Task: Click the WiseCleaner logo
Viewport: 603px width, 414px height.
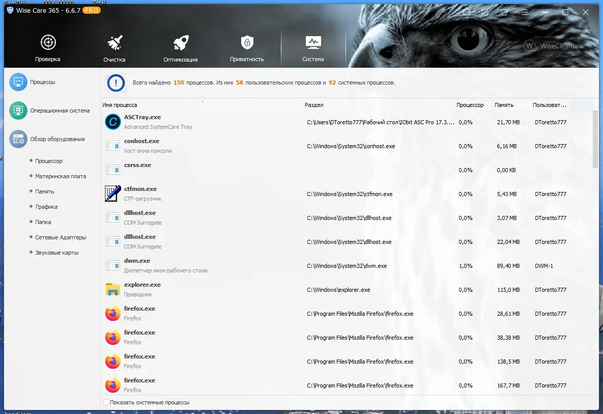Action: (x=551, y=46)
